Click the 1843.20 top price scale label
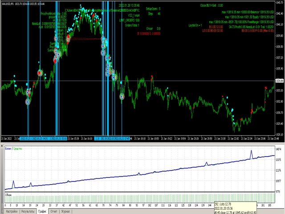 point(280,2)
